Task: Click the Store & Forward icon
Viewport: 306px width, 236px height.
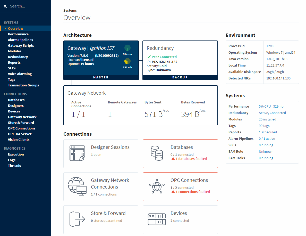Action: [77, 219]
